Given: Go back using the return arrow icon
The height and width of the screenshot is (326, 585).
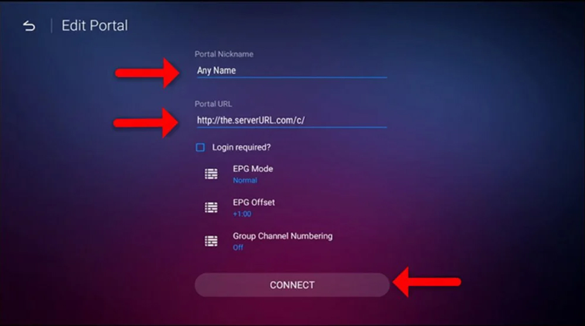Looking at the screenshot, I should (29, 26).
